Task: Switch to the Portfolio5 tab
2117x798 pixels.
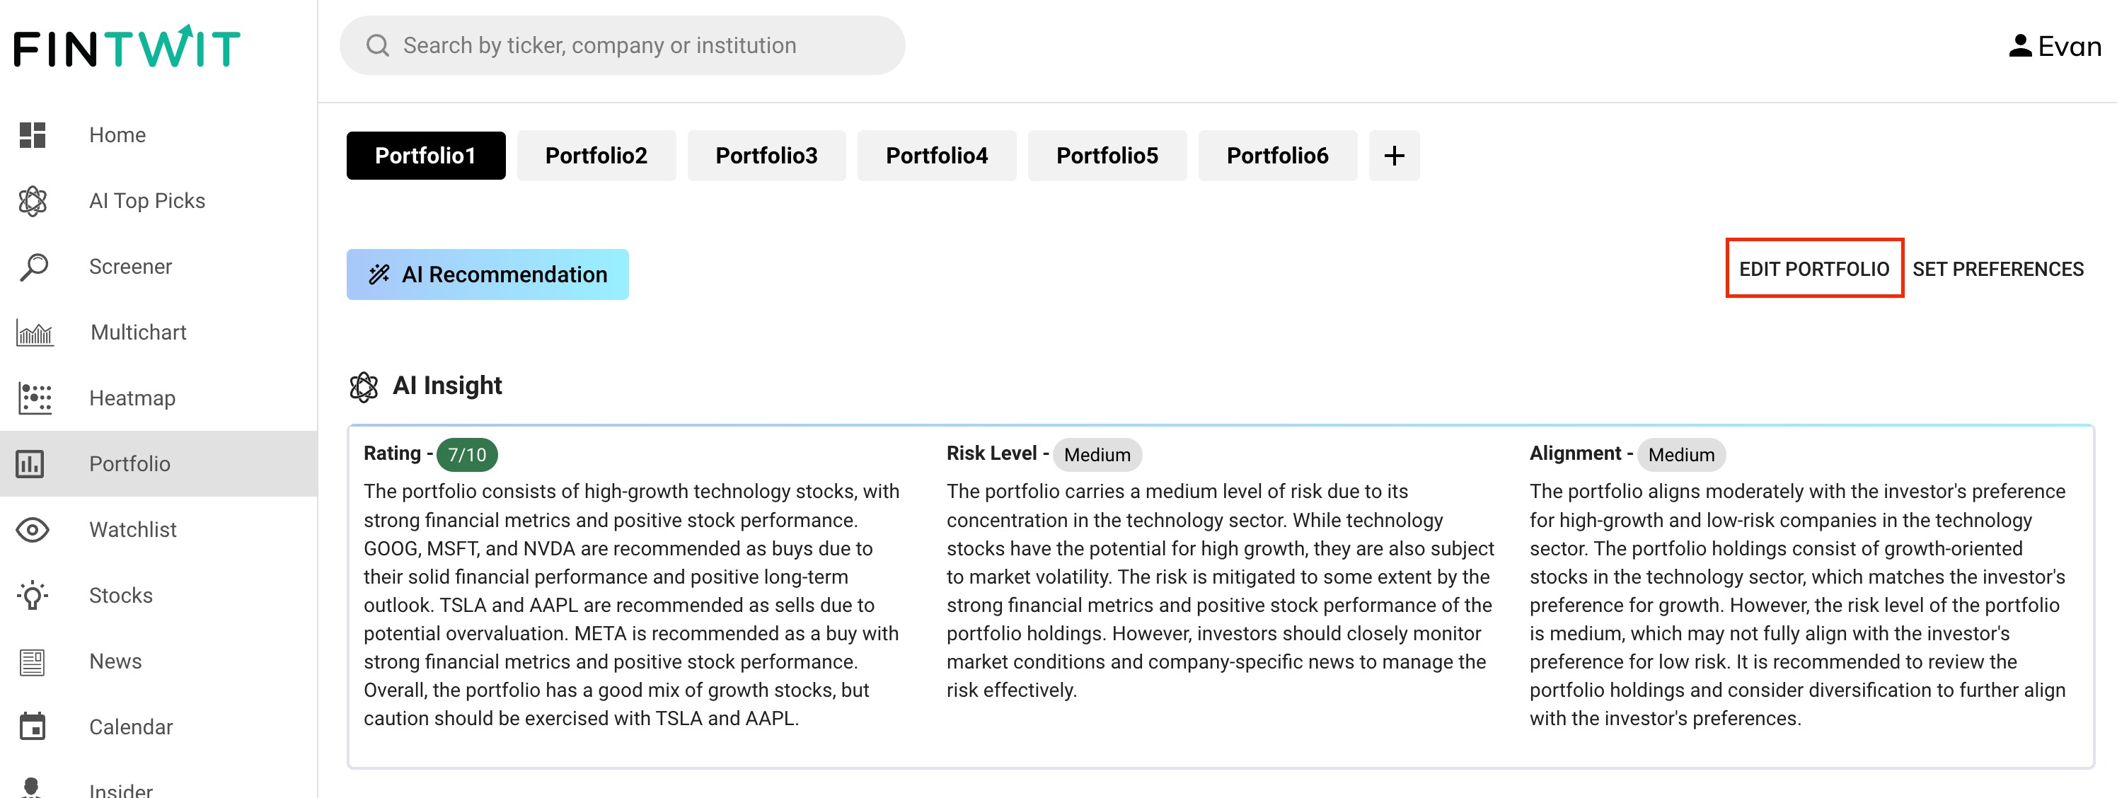Action: (1107, 156)
